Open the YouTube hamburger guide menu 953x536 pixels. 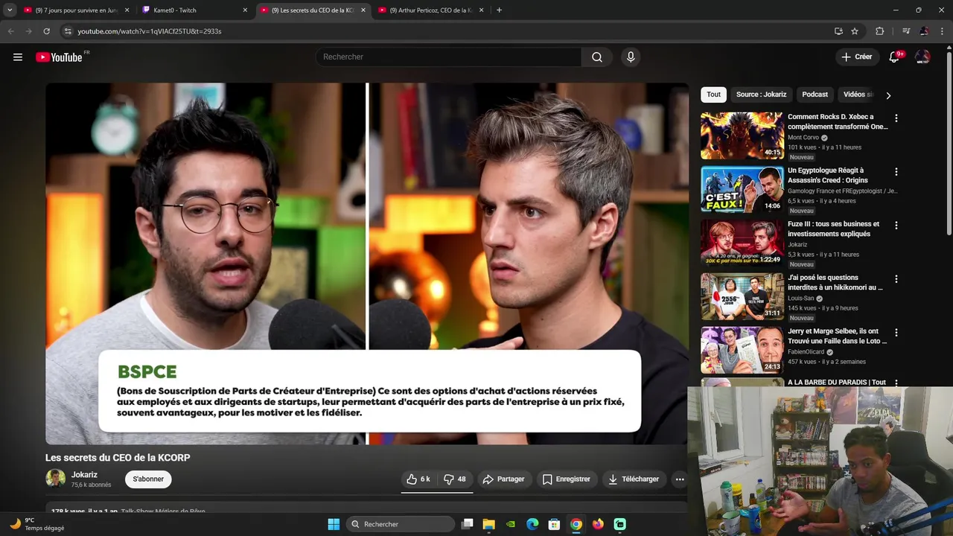click(x=18, y=57)
